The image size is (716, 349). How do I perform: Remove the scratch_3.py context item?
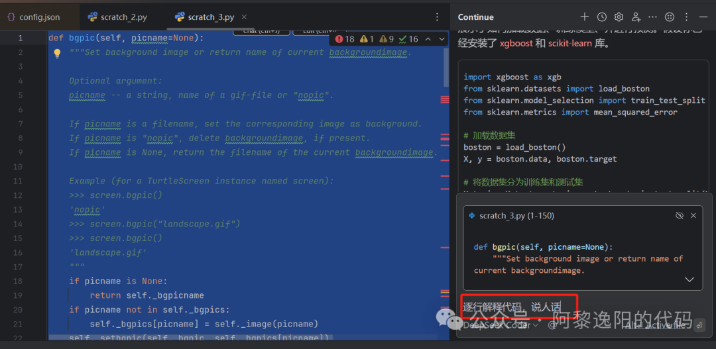(x=693, y=216)
